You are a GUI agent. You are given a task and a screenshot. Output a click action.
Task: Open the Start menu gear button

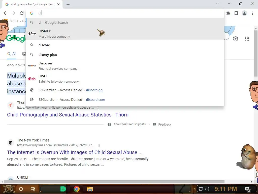[9, 189]
